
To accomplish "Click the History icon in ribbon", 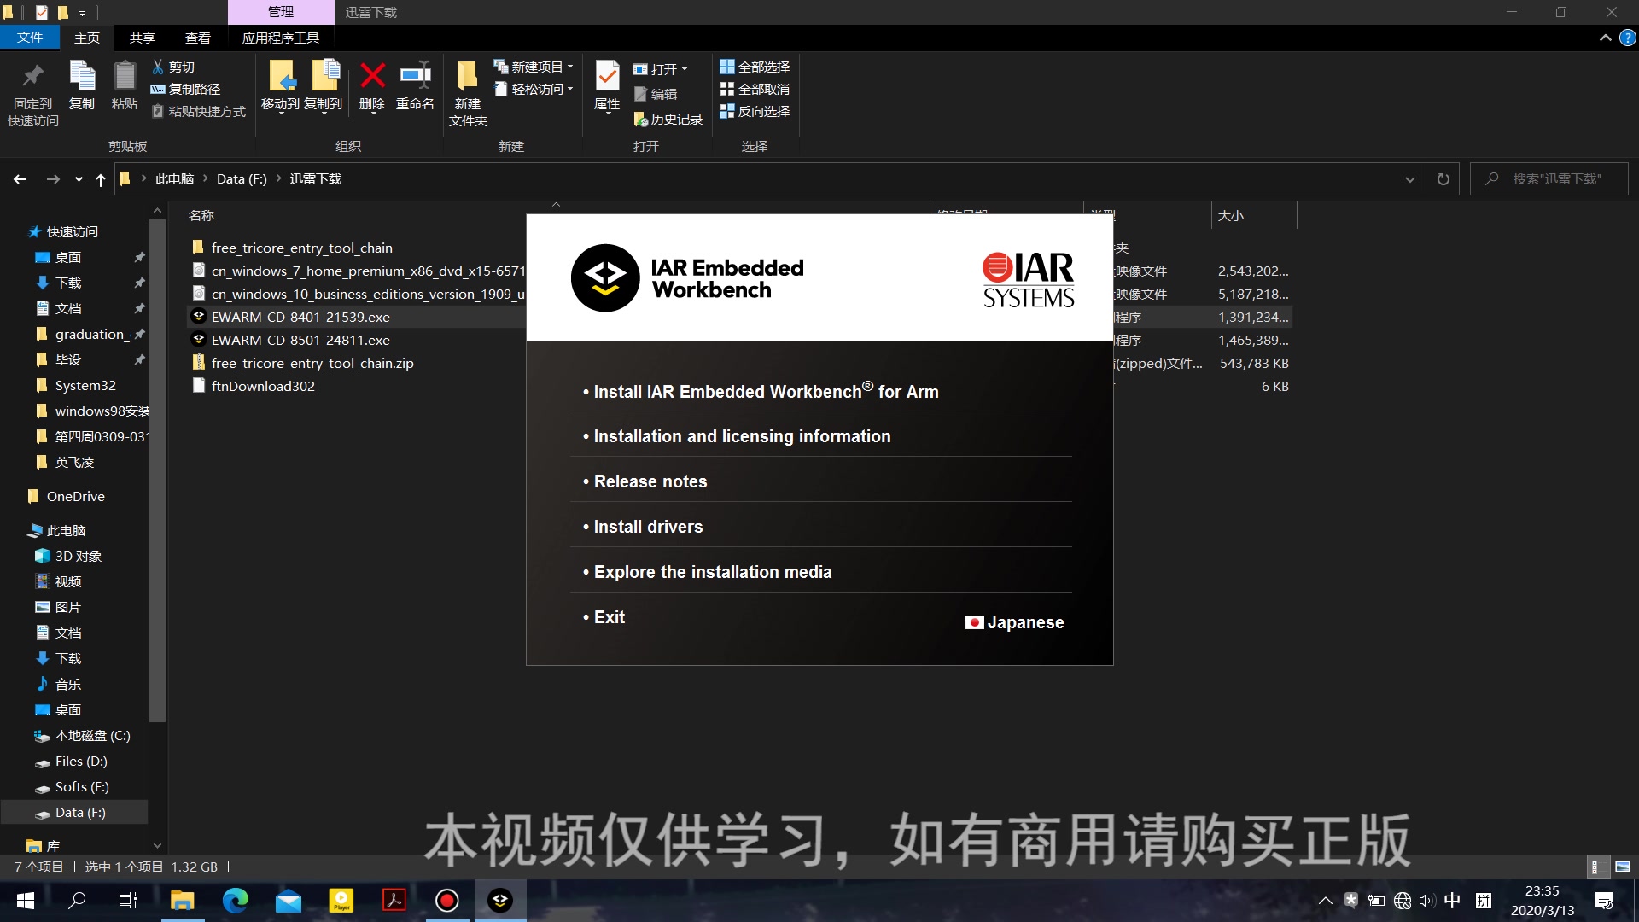I will (x=641, y=120).
